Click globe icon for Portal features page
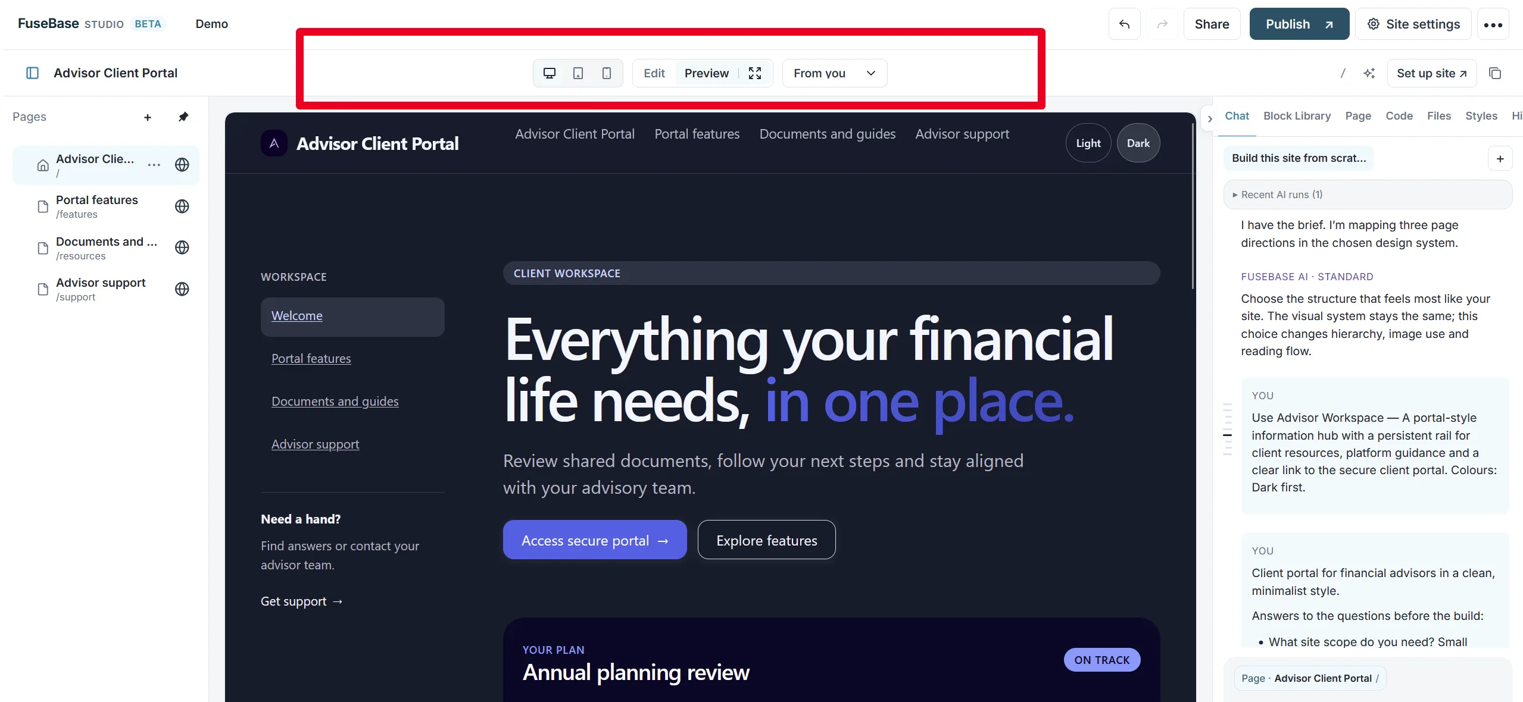The image size is (1523, 702). [x=182, y=206]
